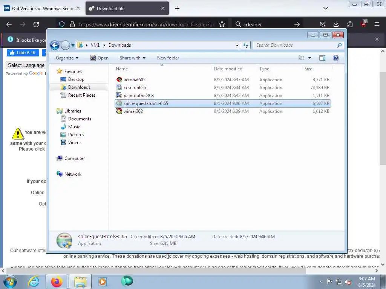Select the acrobat505 file icon
The width and height of the screenshot is (386, 289).
coord(119,80)
